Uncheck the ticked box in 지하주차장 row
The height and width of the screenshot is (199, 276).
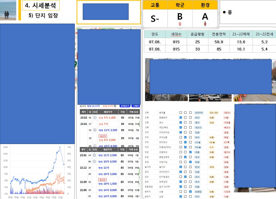point(181,132)
